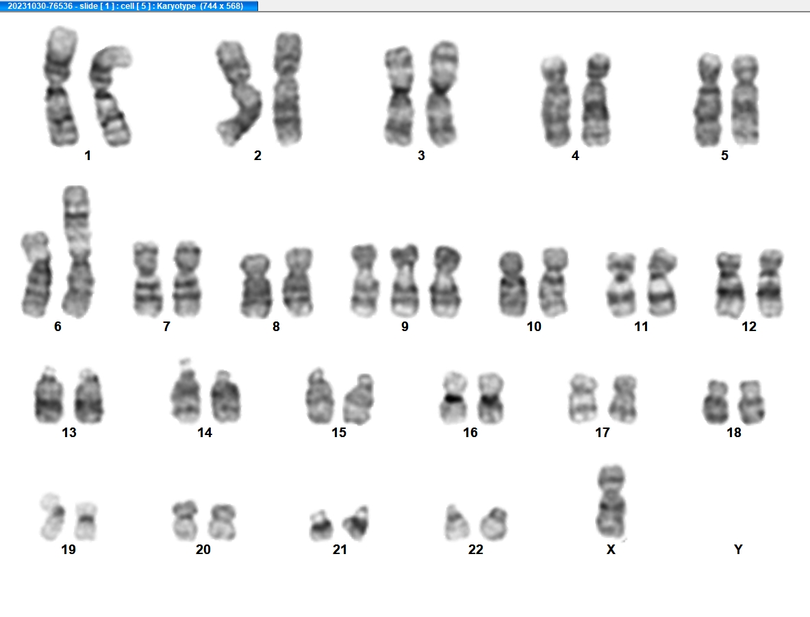Select the single X chromosome
Viewport: 810px width, 617px height.
coord(611,502)
